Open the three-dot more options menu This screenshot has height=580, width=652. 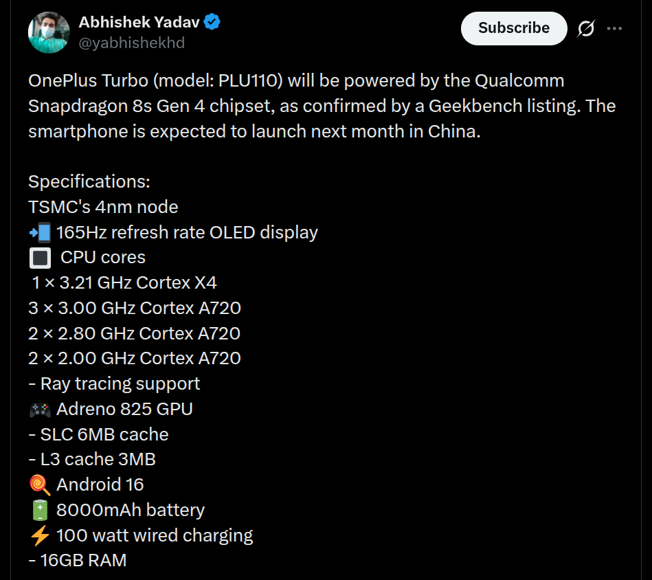(x=616, y=28)
